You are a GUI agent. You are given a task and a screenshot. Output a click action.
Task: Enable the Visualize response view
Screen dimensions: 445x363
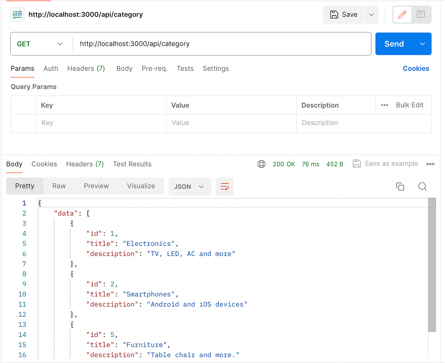[x=141, y=186]
